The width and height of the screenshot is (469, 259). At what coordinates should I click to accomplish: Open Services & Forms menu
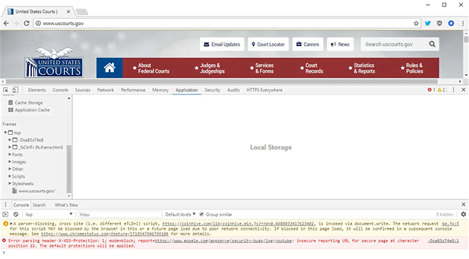click(x=262, y=68)
